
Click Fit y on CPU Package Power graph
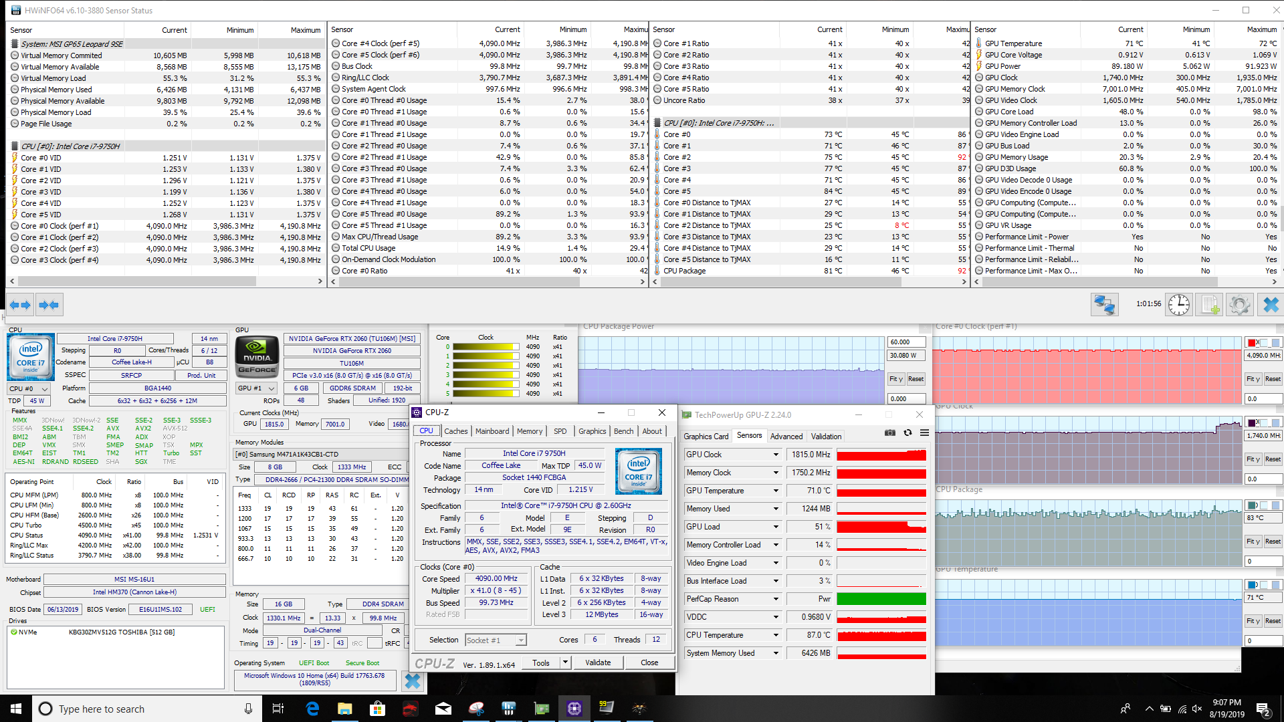(895, 379)
